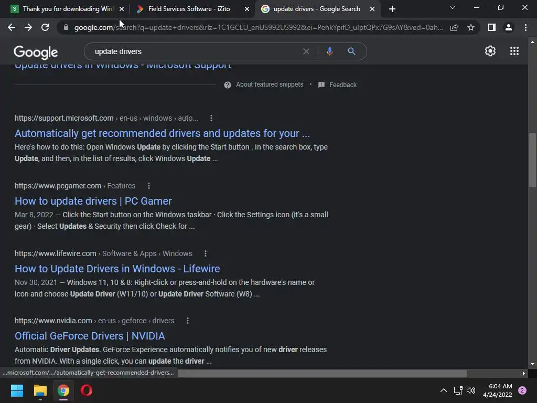Open Official GeForce Drivers NVIDIA result

90,336
